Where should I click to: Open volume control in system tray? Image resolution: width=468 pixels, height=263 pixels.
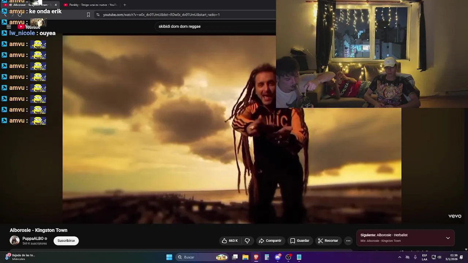(439, 257)
